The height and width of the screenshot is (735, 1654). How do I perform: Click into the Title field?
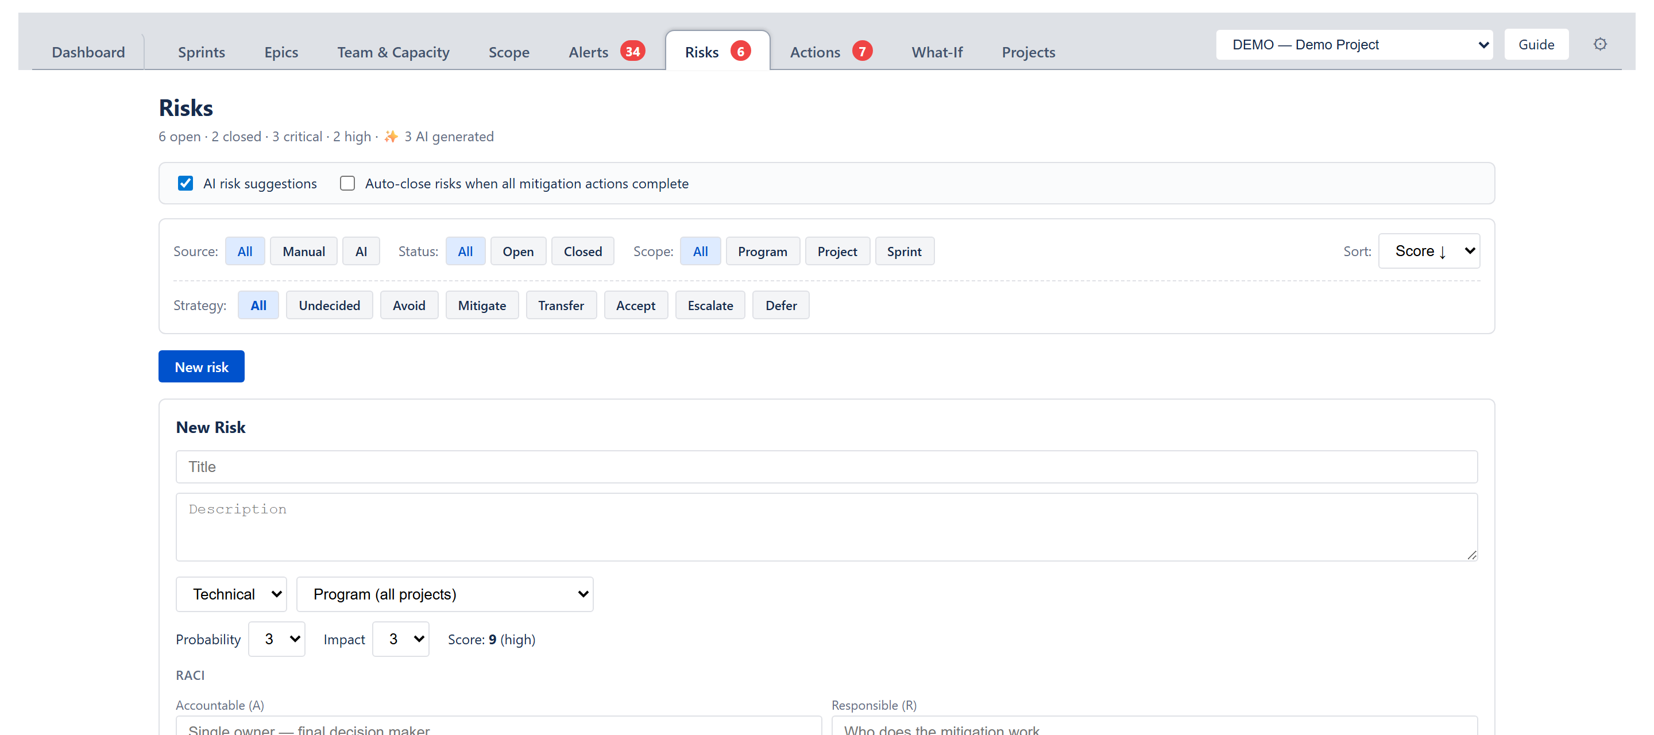tap(826, 467)
